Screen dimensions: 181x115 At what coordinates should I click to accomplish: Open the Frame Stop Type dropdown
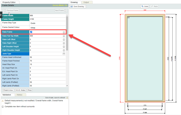coord(47,23)
